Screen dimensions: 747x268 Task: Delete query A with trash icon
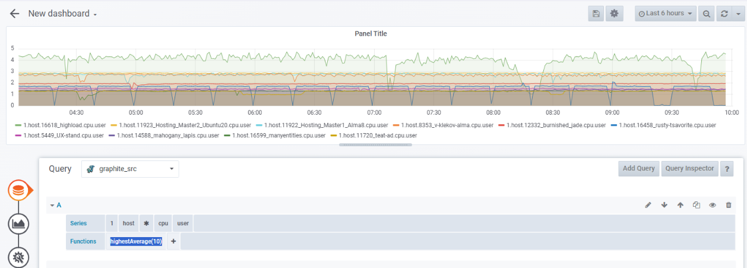729,205
